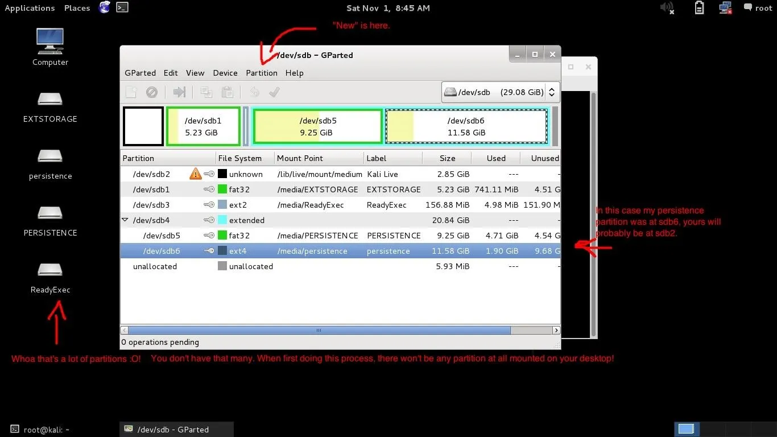Select the EXTSTORAGE drive desktop icon
Screen dimensions: 777x437
(x=50, y=106)
